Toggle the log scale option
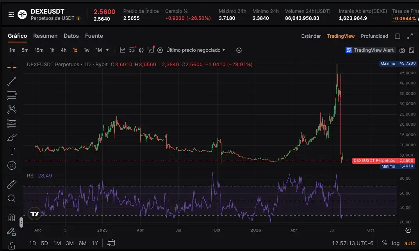Screen dimensions: 419x251 click(x=396, y=243)
